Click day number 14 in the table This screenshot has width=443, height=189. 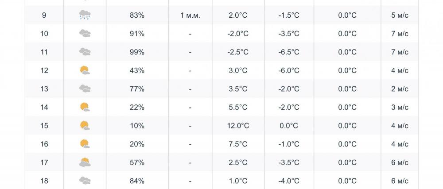tap(44, 108)
